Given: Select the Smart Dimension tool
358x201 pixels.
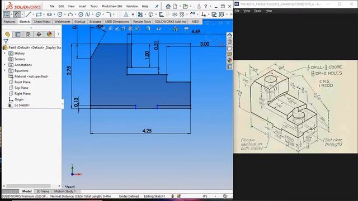Looking at the screenshot, I should click(17, 15).
